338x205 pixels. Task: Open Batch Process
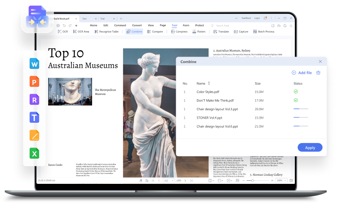(x=264, y=31)
